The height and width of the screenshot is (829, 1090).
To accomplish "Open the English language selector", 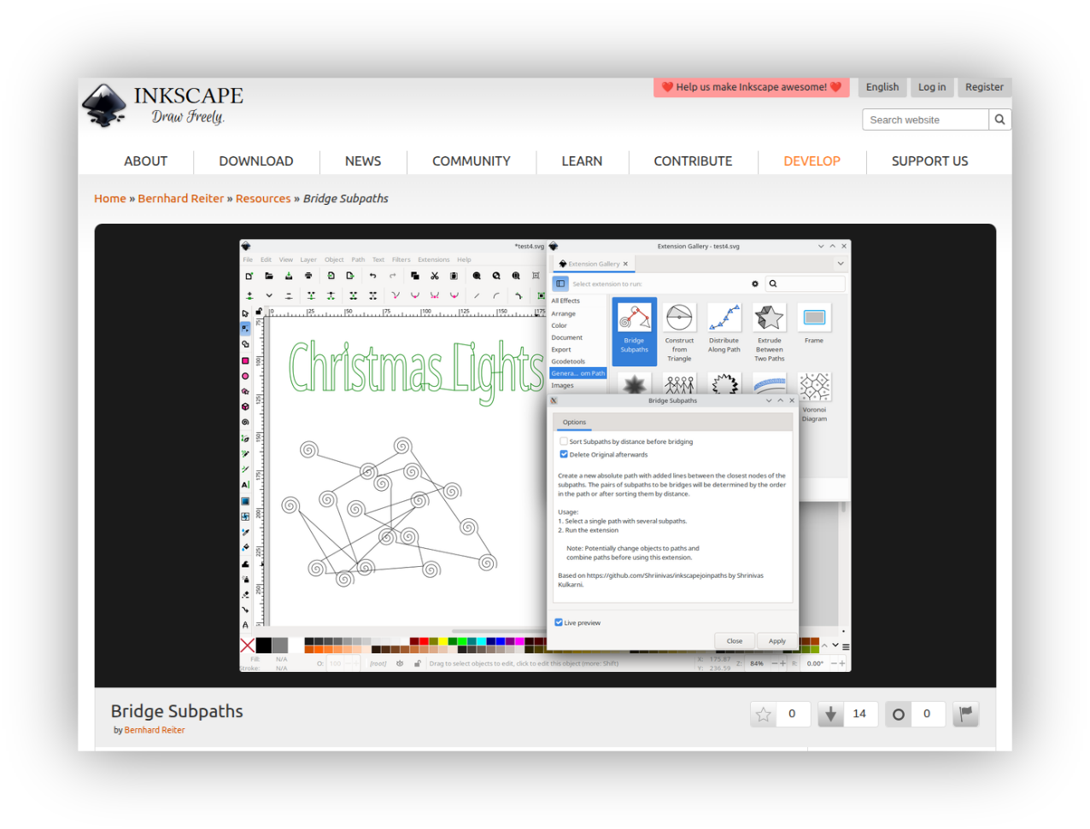I will click(882, 87).
